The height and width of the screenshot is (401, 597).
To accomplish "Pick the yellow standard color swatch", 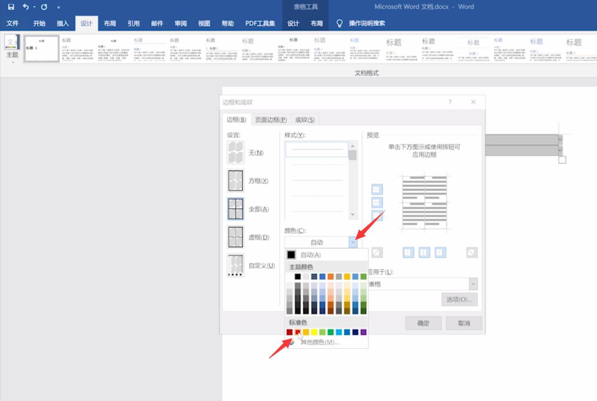I will 314,332.
